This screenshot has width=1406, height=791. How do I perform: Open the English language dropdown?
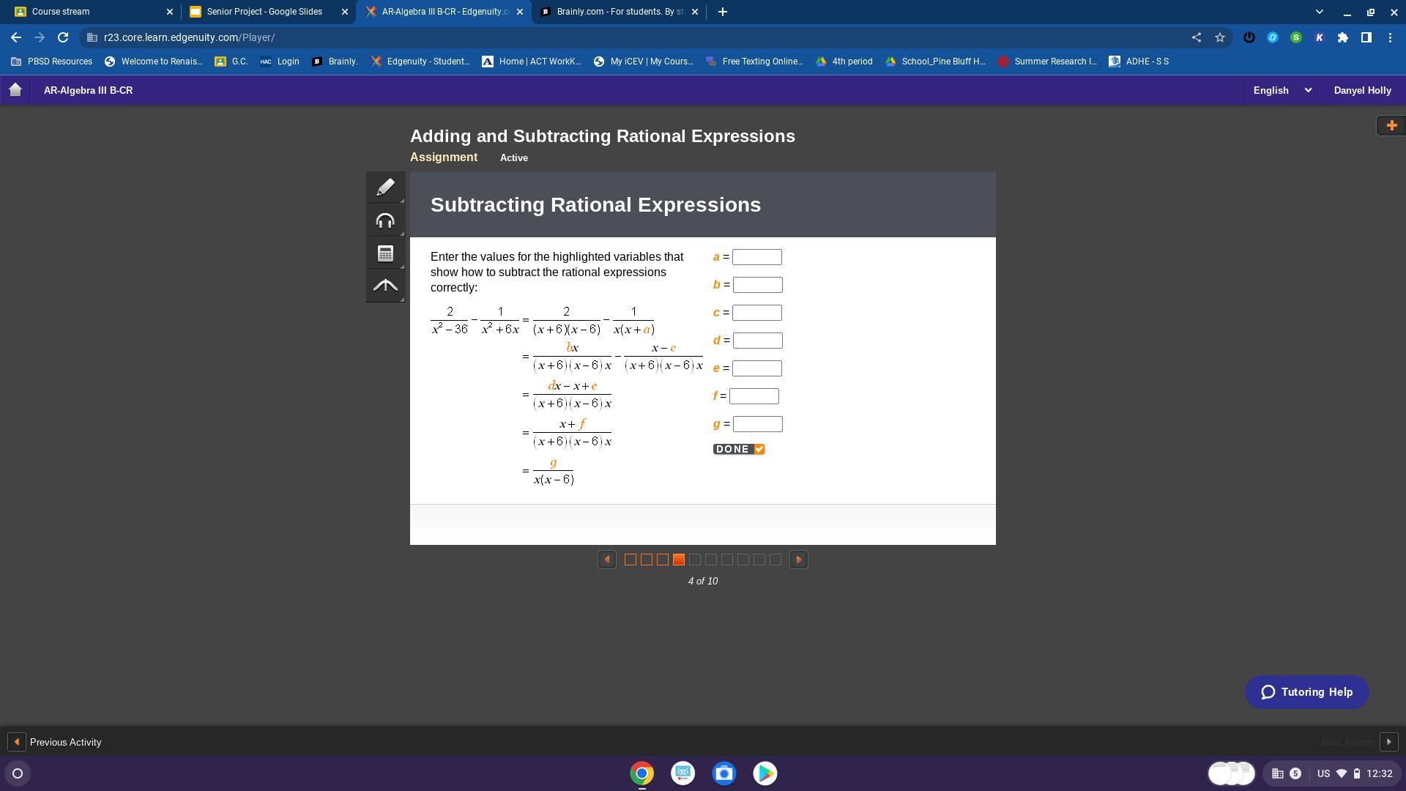pos(1280,90)
